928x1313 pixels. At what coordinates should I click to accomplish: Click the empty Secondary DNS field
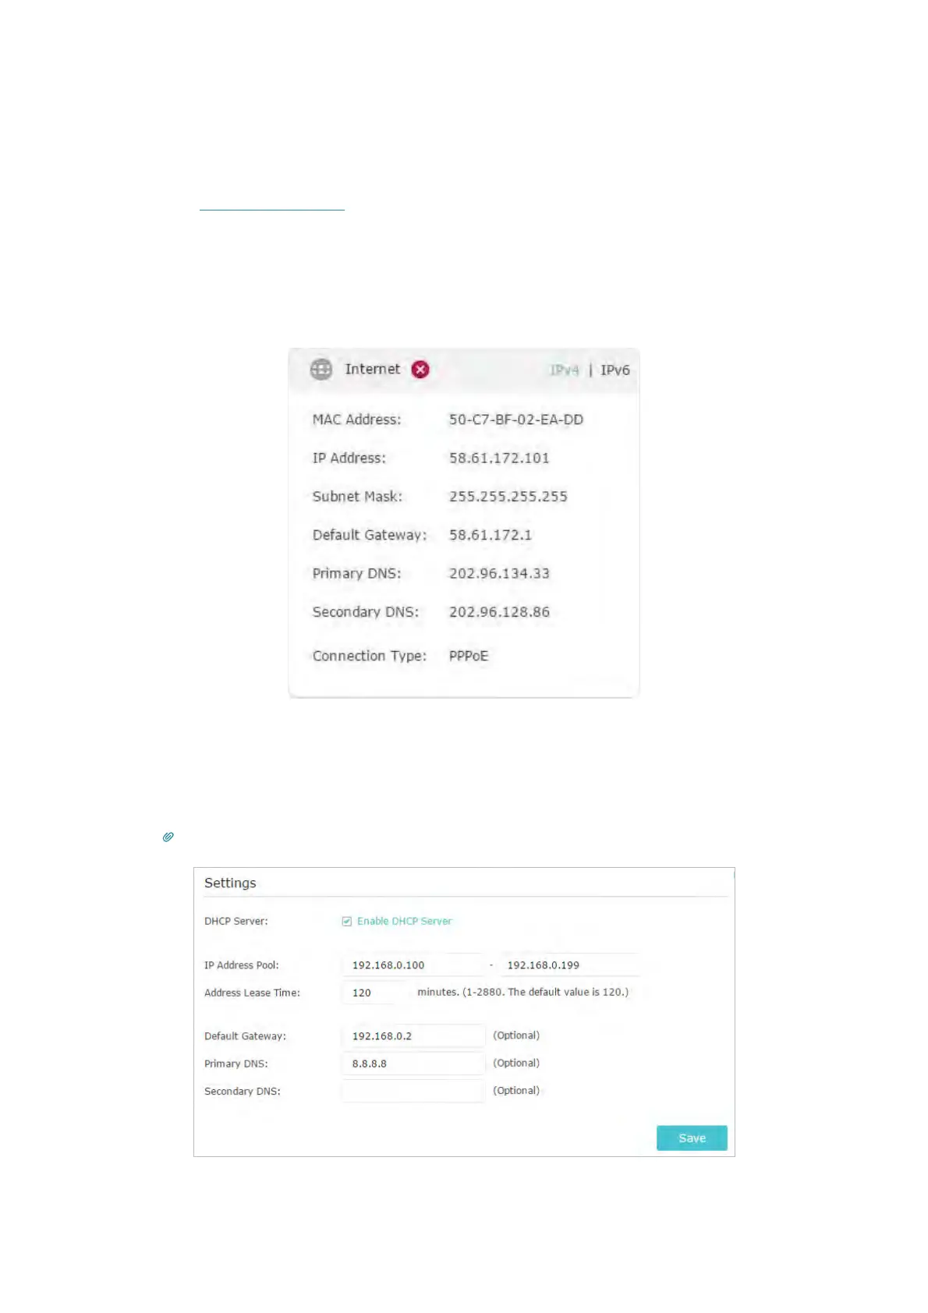click(413, 1091)
